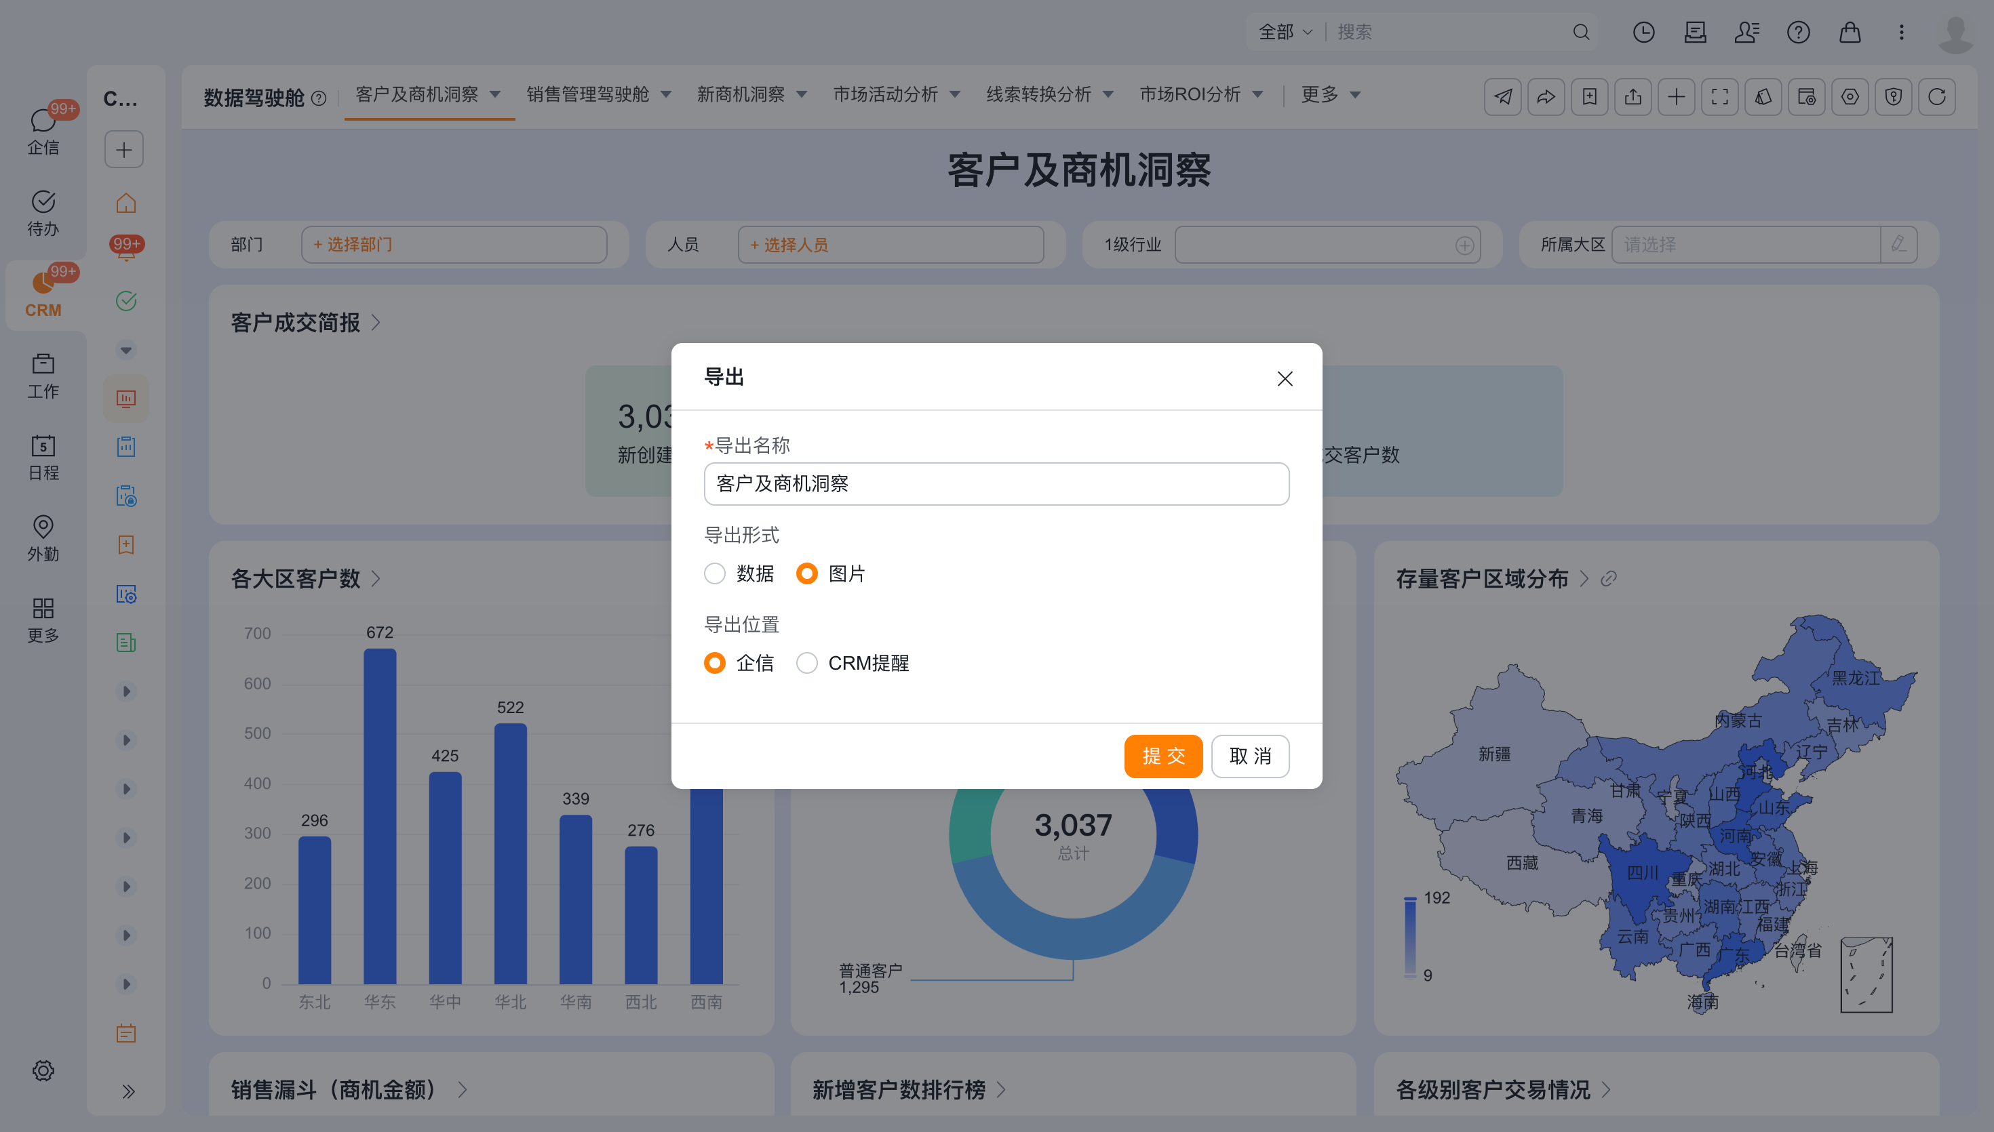Choose 企信 as export location
This screenshot has height=1132, width=1994.
point(715,663)
